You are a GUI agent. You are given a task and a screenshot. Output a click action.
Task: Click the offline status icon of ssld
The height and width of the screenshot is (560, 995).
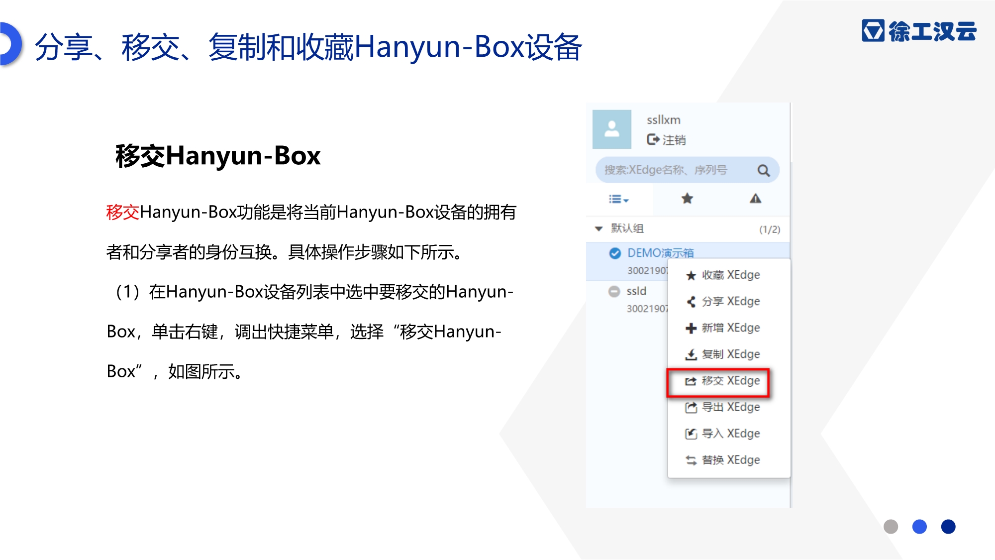coord(614,291)
